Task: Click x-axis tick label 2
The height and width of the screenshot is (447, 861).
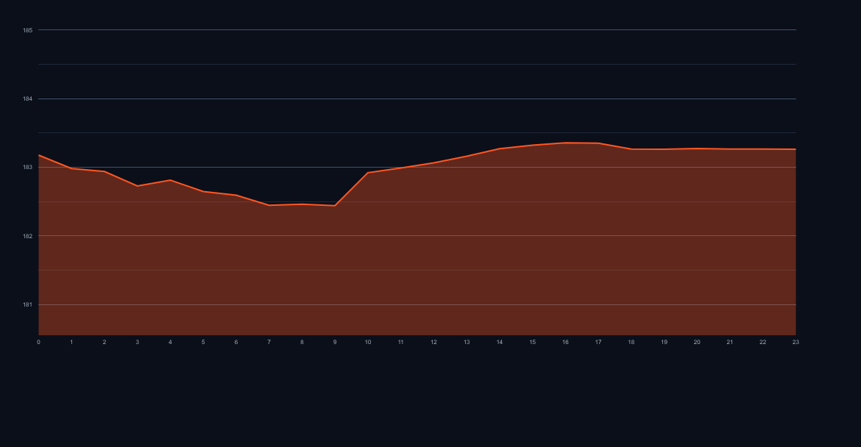Action: click(x=104, y=343)
